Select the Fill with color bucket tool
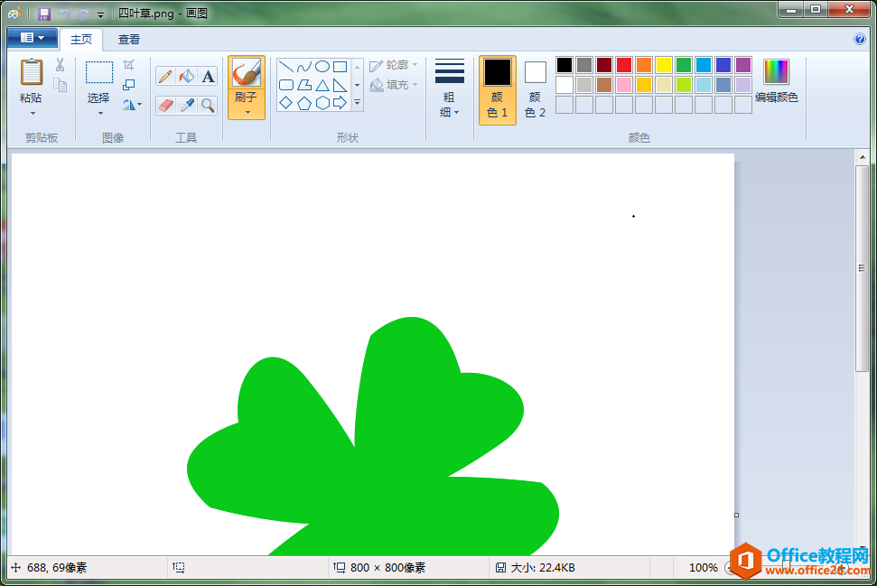Image resolution: width=877 pixels, height=586 pixels. pos(187,76)
